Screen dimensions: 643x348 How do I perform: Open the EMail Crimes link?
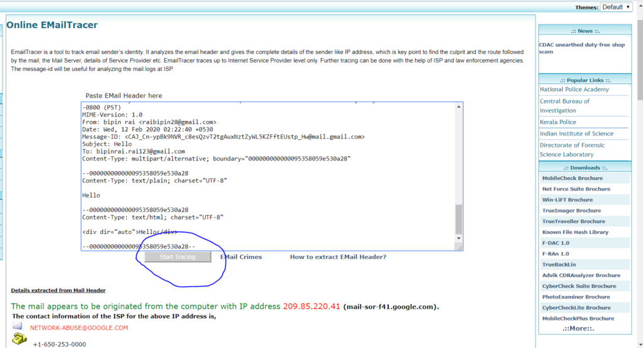(x=241, y=257)
